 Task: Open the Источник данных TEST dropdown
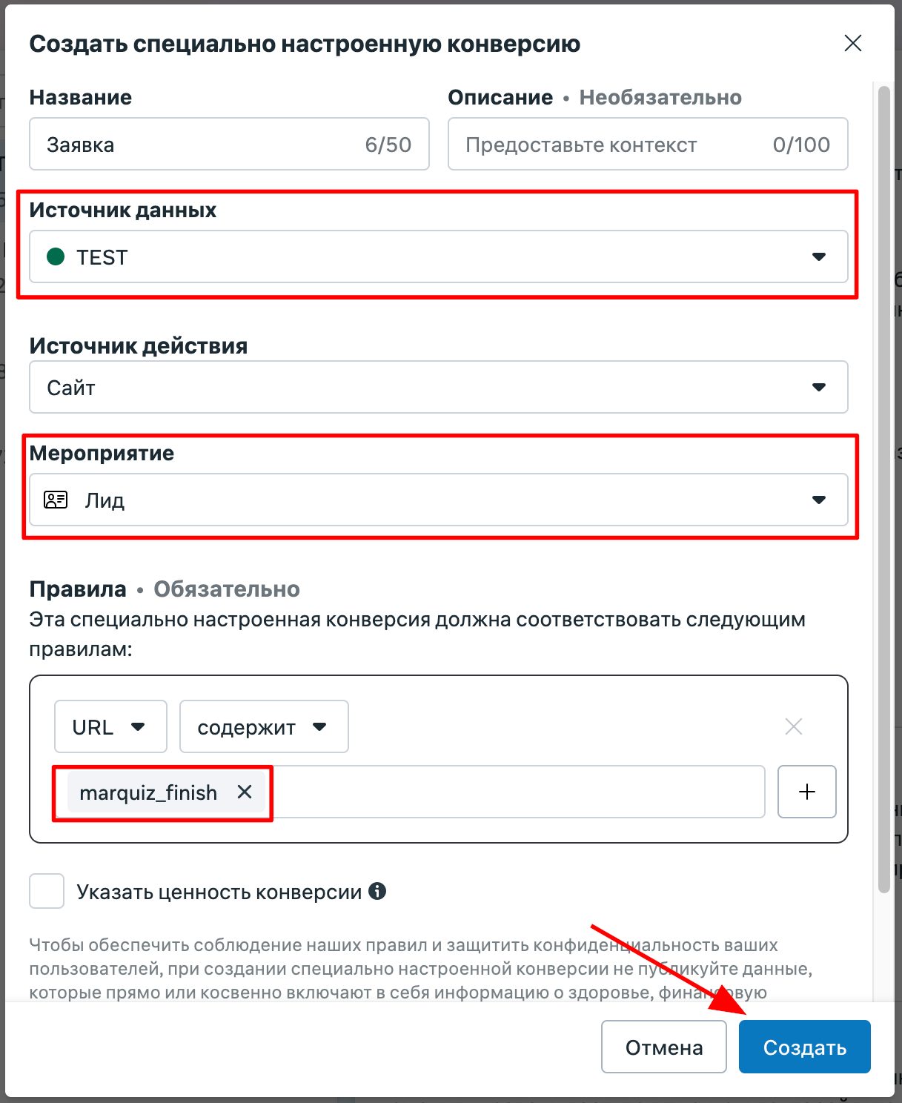click(439, 256)
